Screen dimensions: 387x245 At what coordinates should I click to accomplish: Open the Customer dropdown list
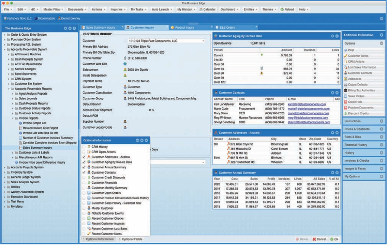204,41
